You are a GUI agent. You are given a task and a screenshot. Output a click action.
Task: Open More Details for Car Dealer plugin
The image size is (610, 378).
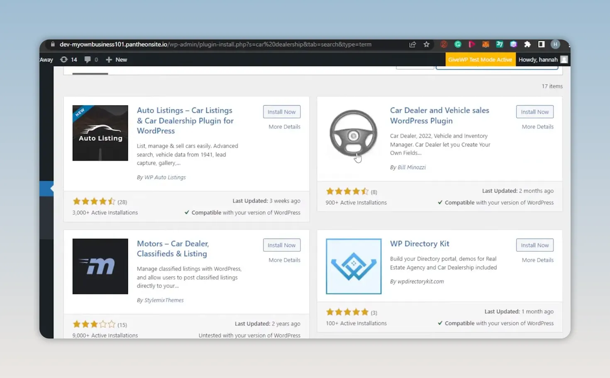point(537,127)
